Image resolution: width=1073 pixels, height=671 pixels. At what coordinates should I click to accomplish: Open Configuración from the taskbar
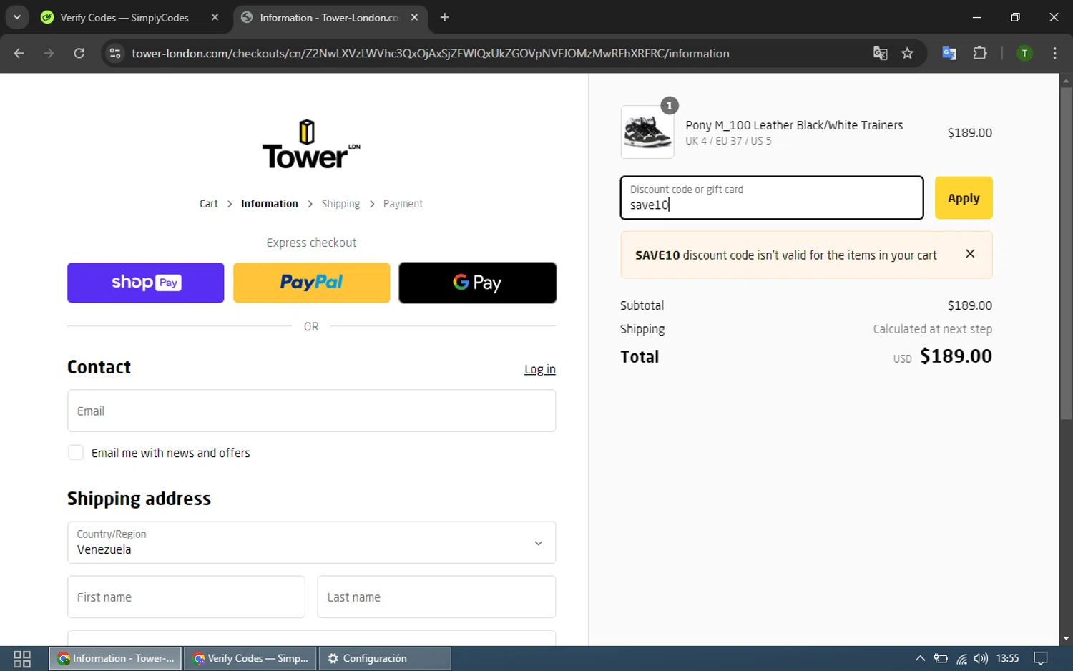click(x=385, y=658)
